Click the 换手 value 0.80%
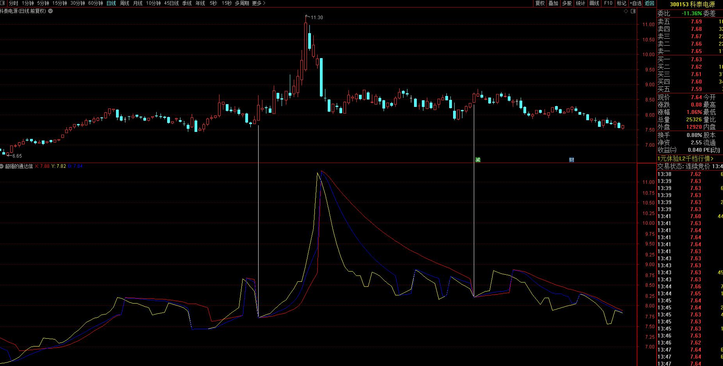This screenshot has height=366, width=723. [x=694, y=135]
